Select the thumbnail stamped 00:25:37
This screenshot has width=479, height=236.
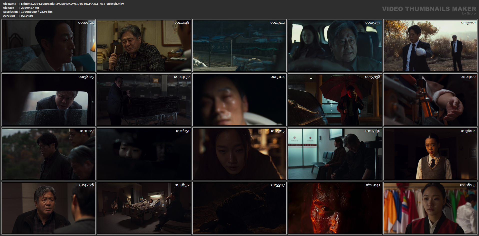[335, 46]
